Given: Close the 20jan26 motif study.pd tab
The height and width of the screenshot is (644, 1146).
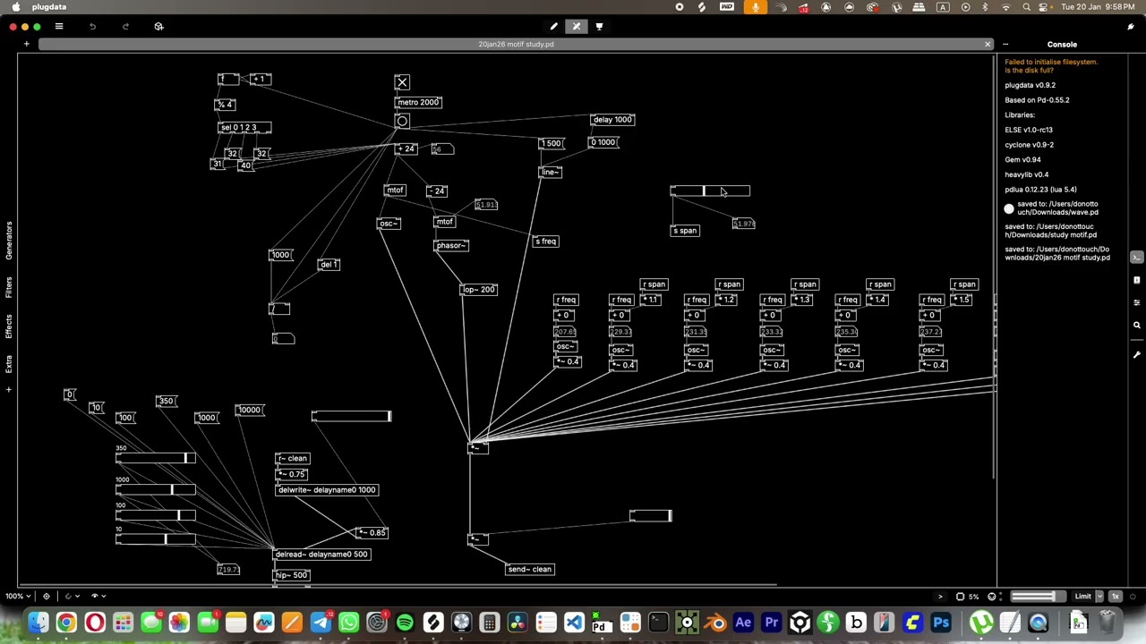Looking at the screenshot, I should coord(988,44).
